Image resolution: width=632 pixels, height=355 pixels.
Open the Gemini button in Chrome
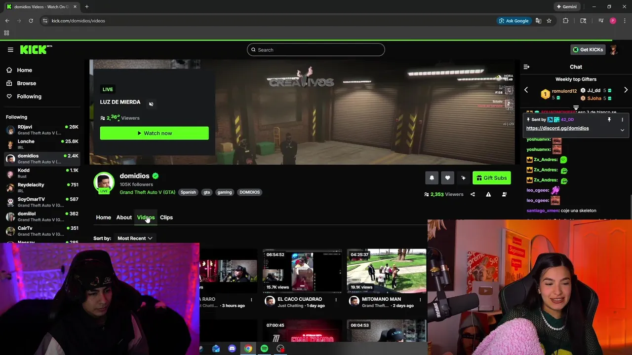[567, 7]
